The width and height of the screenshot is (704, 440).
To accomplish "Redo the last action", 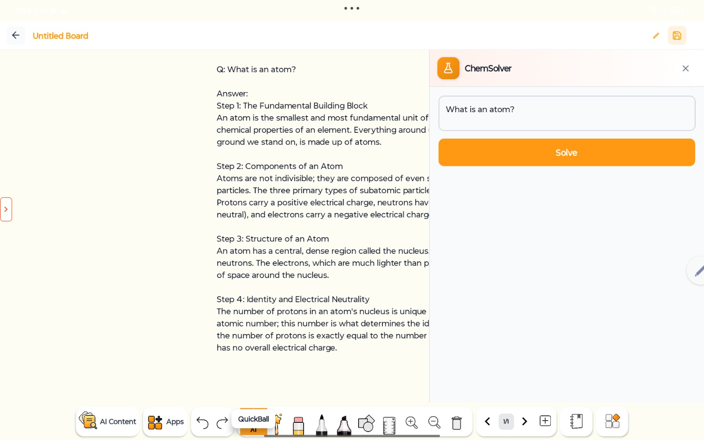I will [222, 422].
